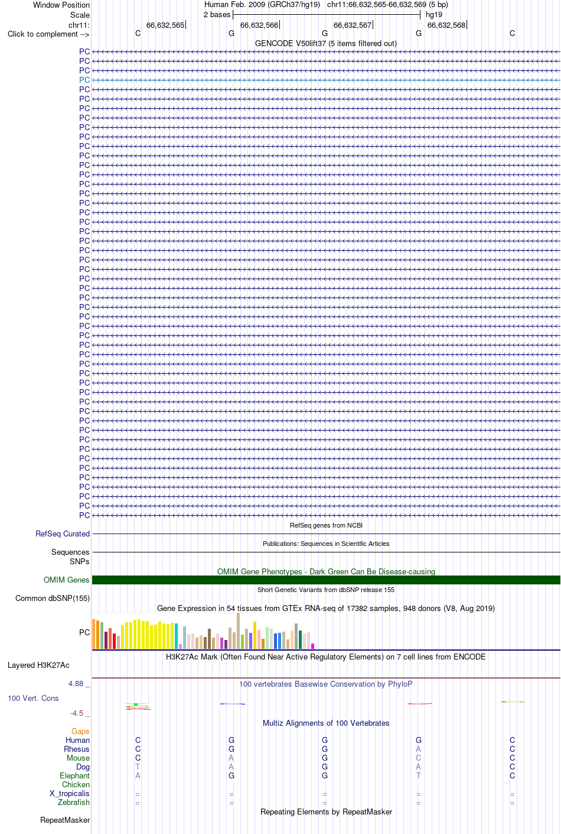Click the 'chr11:66,632,565-66,632,569 (5 bp)' position text

(387, 5)
